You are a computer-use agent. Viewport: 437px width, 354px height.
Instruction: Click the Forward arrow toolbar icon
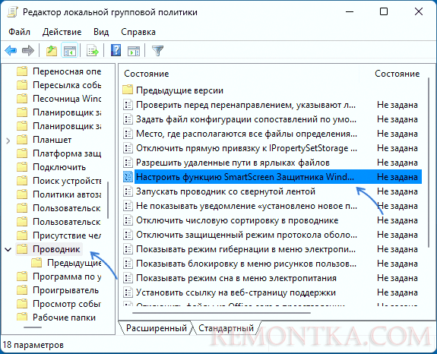coord(28,51)
